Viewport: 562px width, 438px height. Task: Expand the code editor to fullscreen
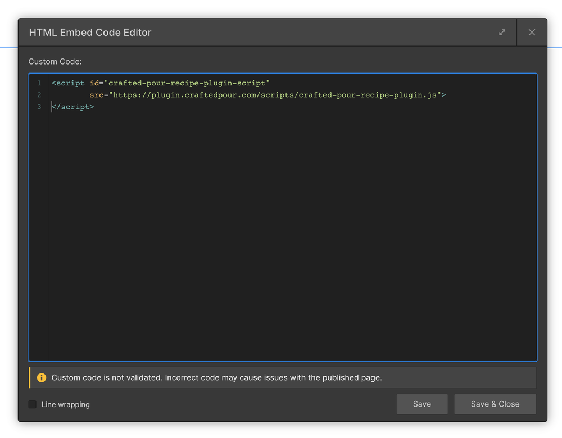502,33
